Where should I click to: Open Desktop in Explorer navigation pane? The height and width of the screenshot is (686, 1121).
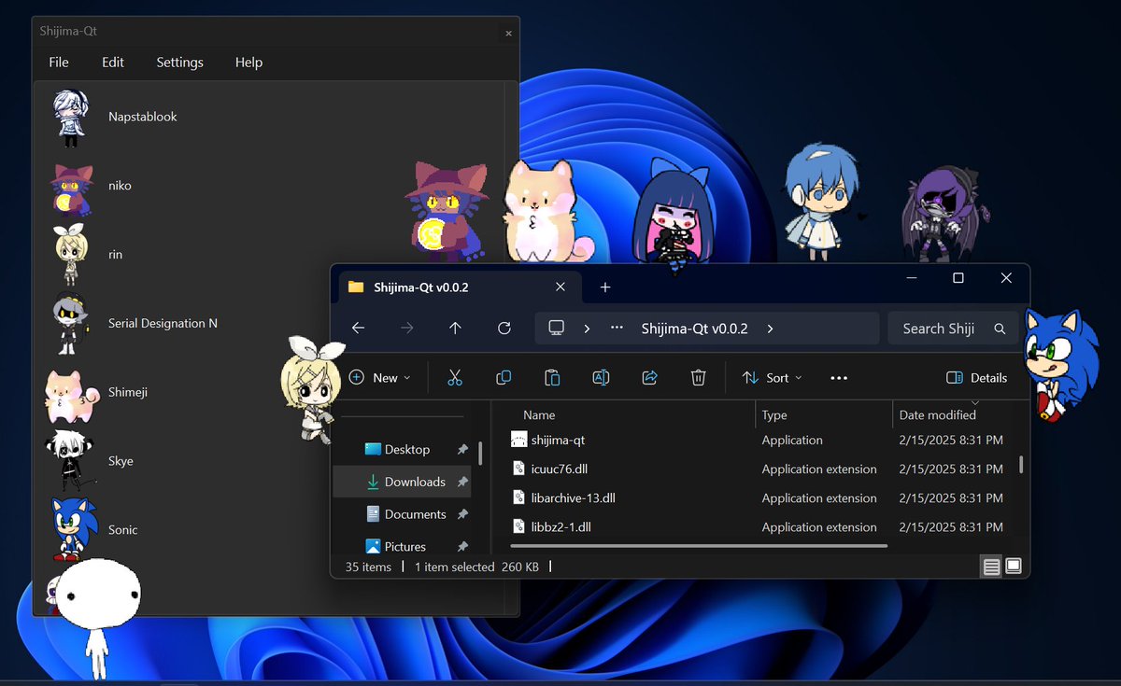pyautogui.click(x=406, y=450)
